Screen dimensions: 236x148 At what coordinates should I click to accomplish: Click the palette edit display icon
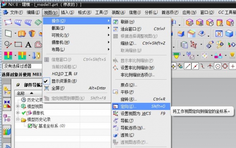(219, 44)
